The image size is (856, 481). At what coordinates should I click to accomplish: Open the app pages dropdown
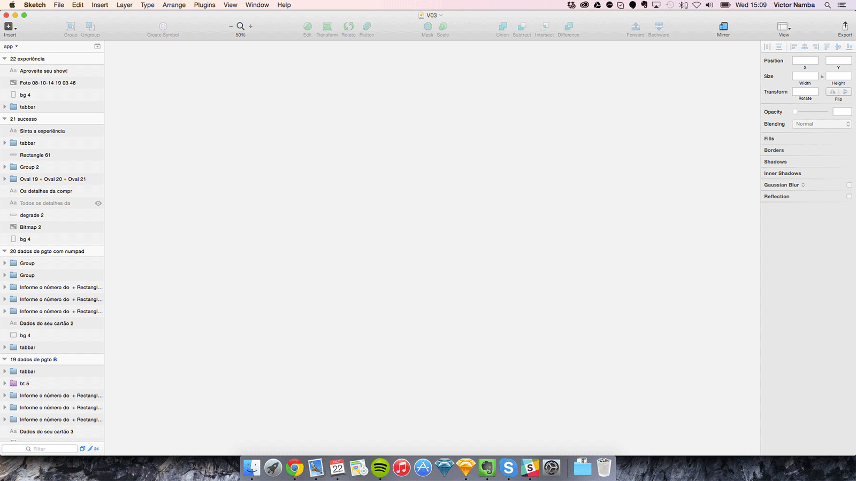(x=11, y=46)
